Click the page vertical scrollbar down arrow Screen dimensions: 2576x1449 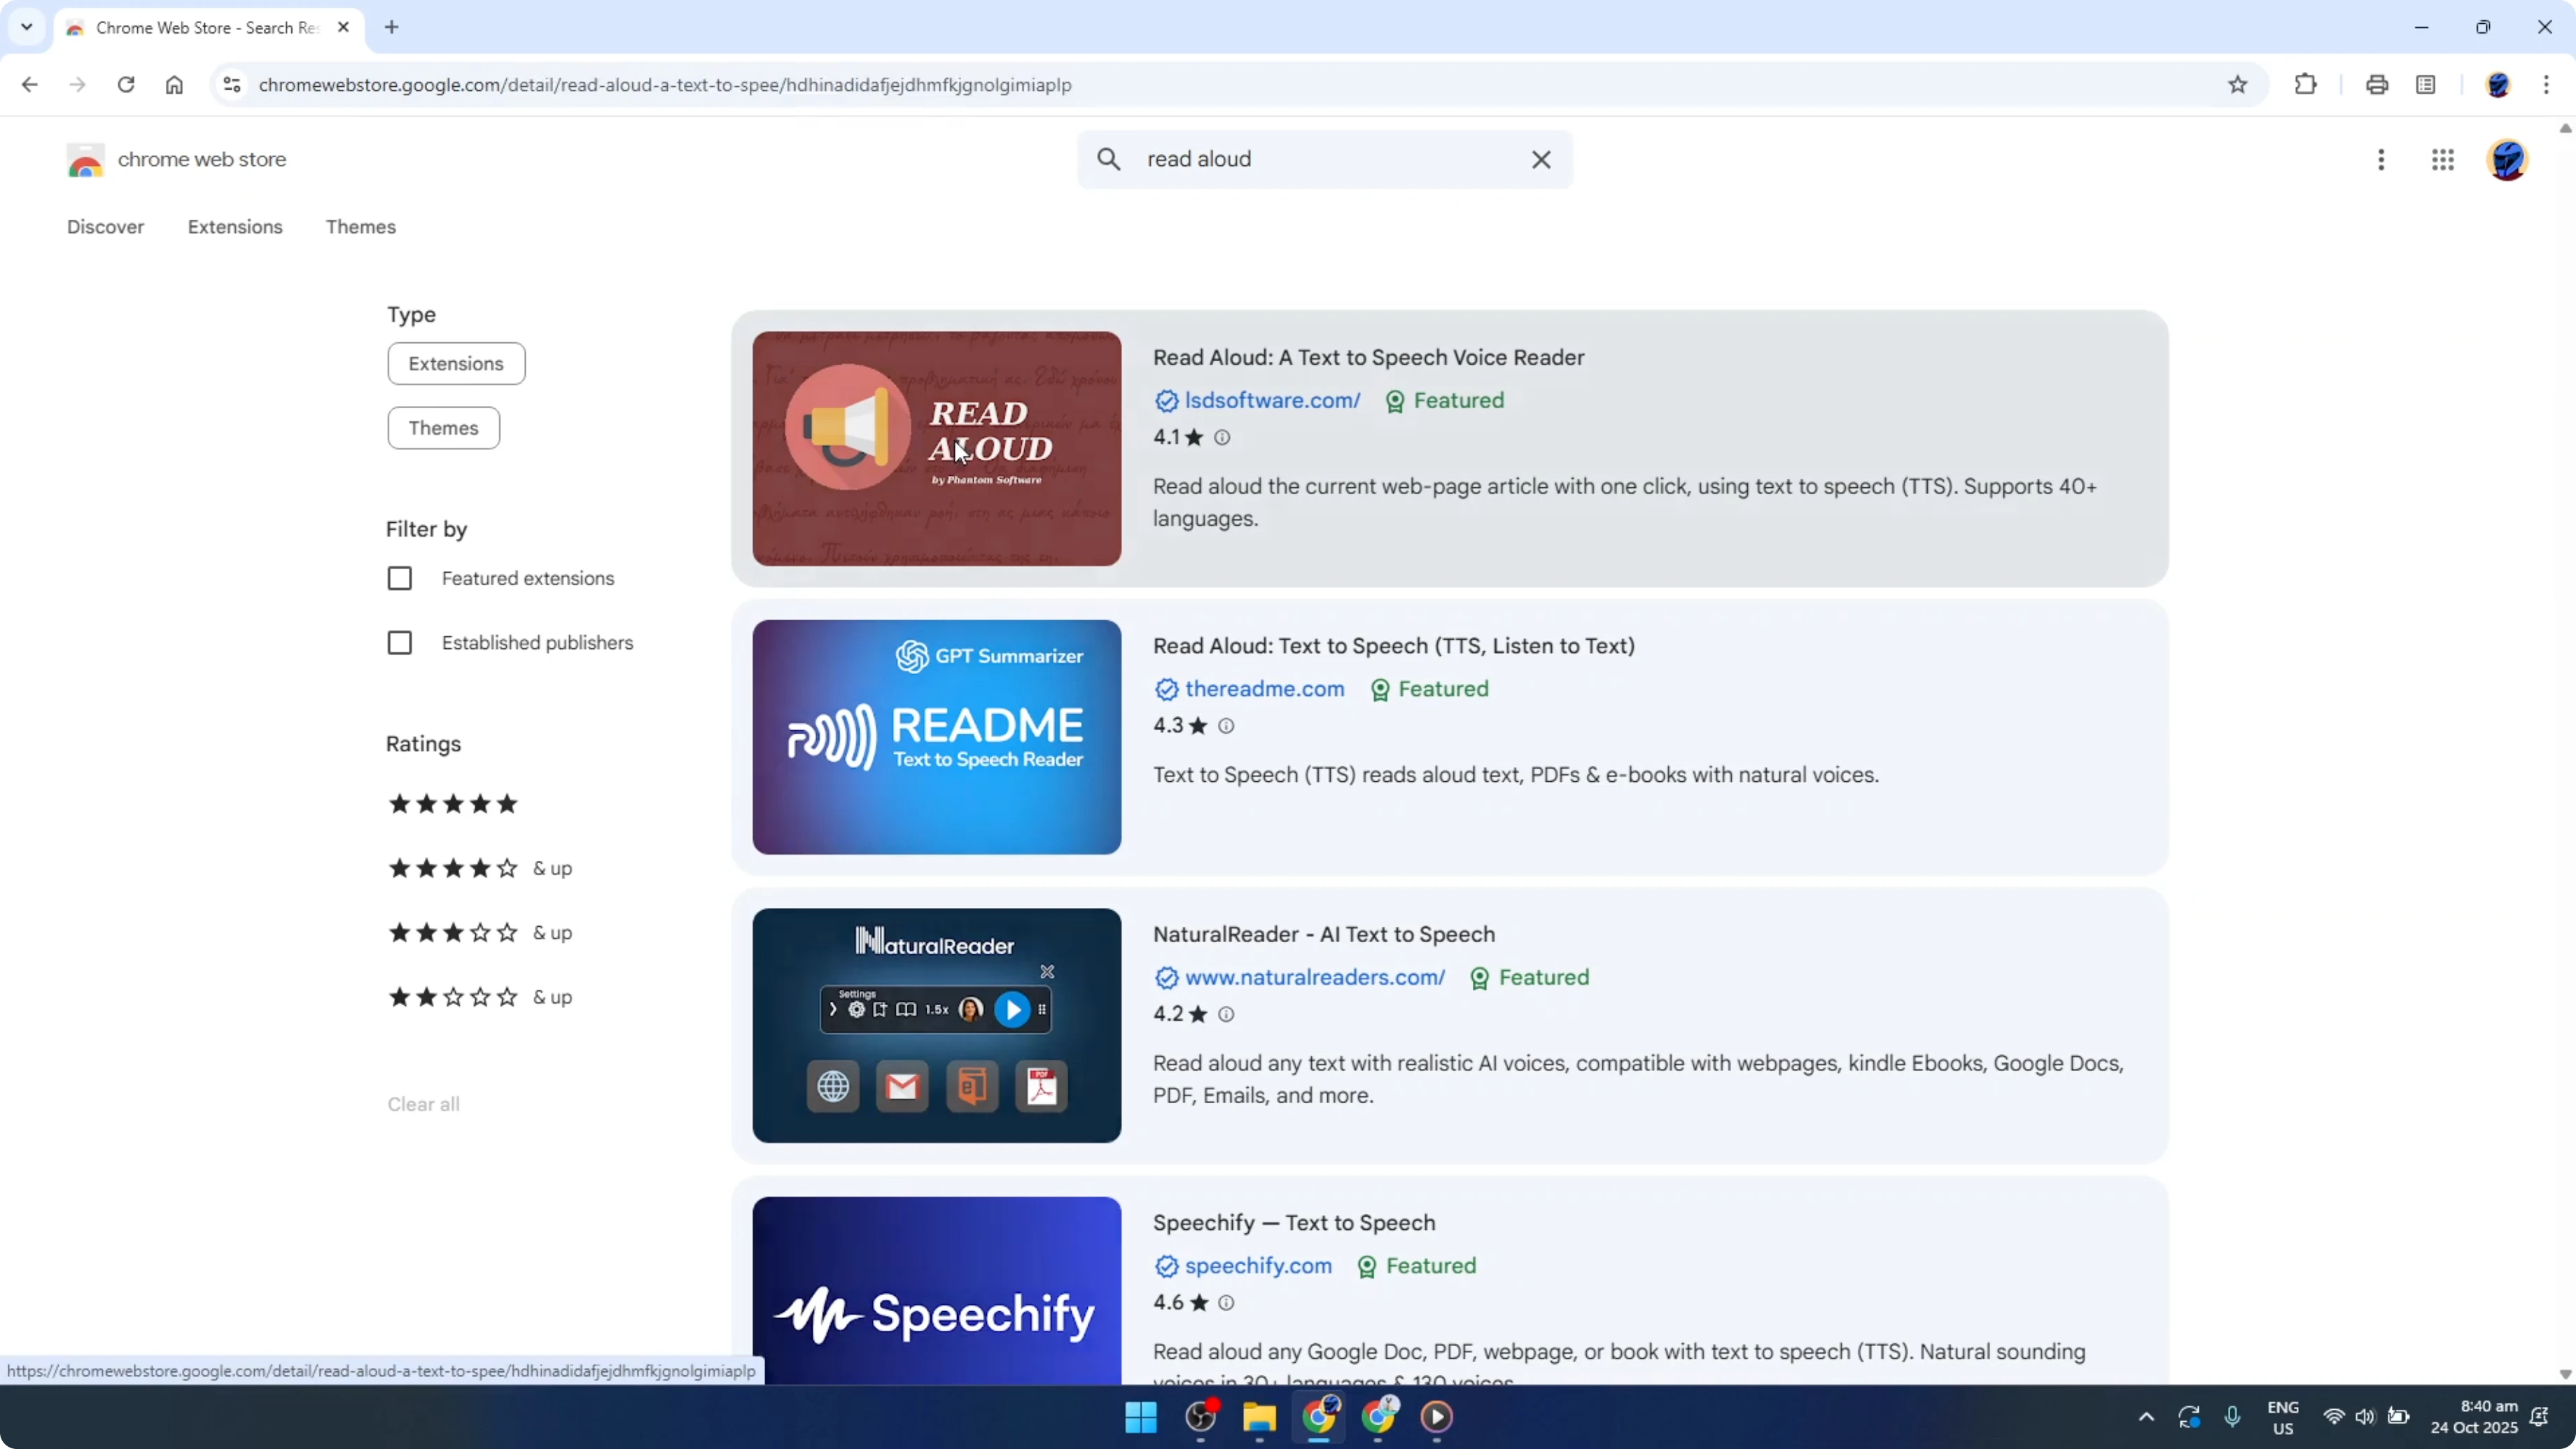pos(2565,1374)
